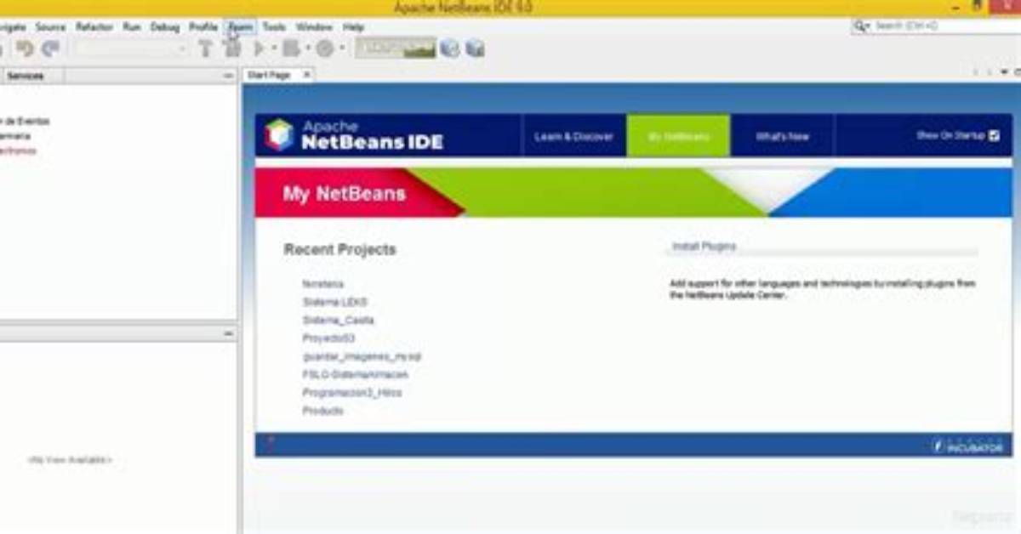
Task: Open the Help menu
Action: click(x=353, y=27)
